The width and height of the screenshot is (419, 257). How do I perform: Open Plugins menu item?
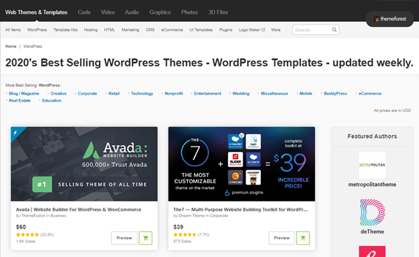(x=225, y=30)
